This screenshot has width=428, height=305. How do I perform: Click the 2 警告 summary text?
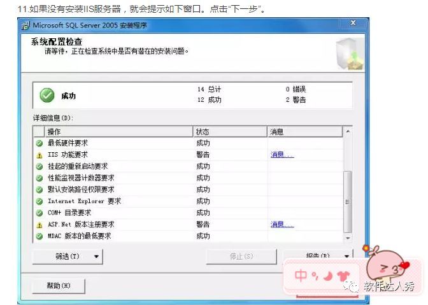pos(296,100)
